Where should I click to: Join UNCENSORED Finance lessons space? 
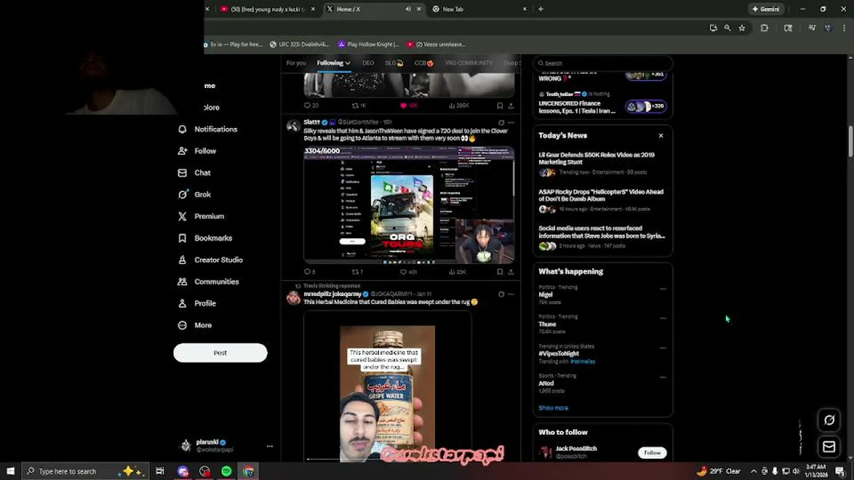click(x=645, y=106)
